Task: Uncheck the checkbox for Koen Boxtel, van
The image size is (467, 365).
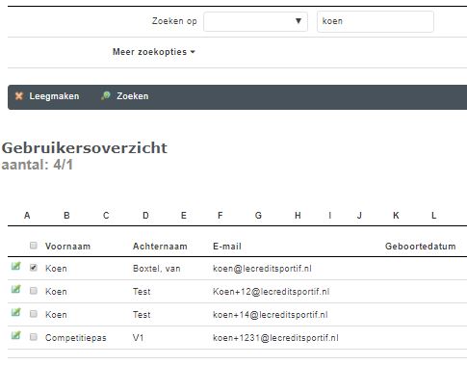Action: coord(34,268)
